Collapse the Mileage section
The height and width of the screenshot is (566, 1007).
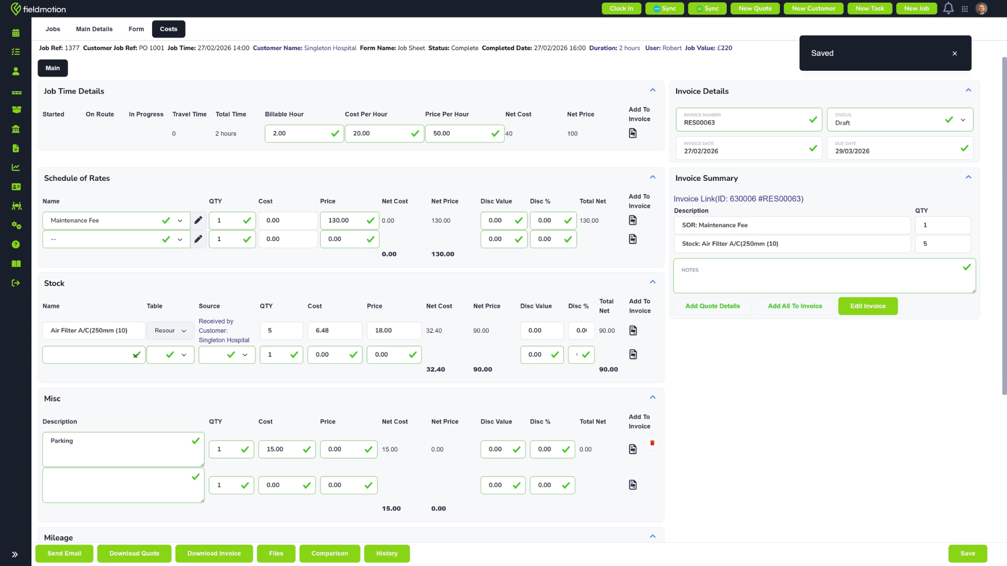(652, 536)
